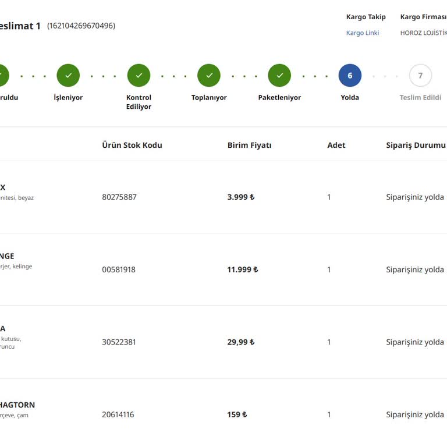Open the Kargo Linki tracking link
Screen dimensions: 447x447
(x=363, y=33)
